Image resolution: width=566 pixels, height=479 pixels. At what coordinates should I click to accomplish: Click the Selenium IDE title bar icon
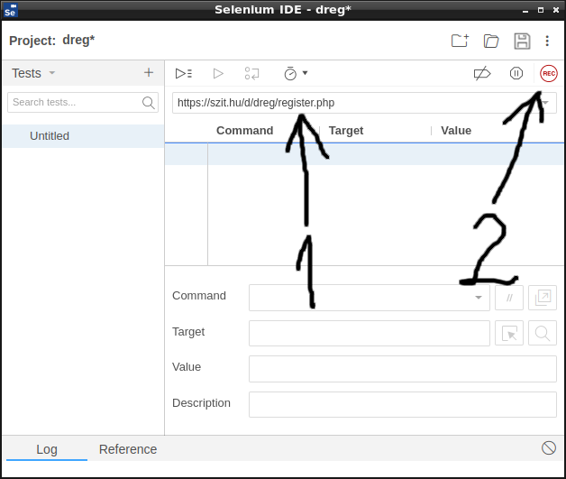click(11, 10)
